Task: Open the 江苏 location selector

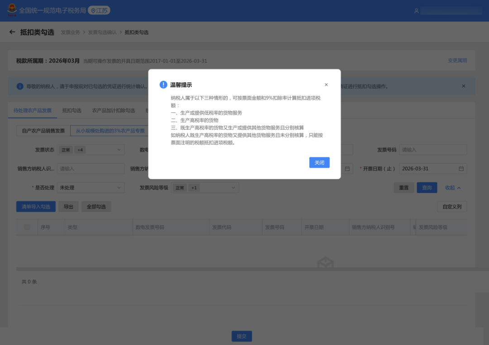Action: 99,10
